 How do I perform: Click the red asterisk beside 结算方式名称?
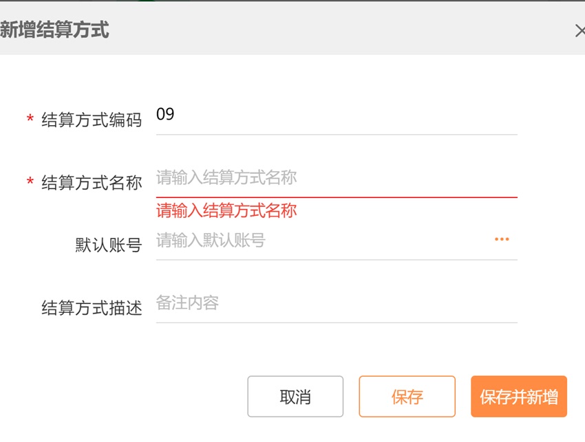[30, 182]
